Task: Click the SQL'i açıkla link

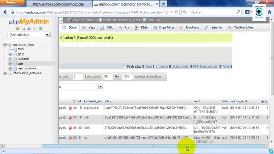Action: click(x=180, y=67)
